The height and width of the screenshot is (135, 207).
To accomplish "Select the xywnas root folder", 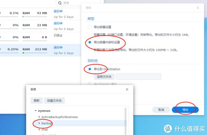I will click(x=44, y=111).
